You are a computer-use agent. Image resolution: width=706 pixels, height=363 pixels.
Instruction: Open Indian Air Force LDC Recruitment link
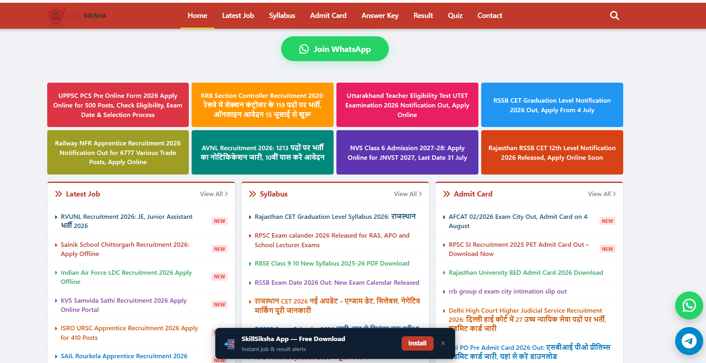click(126, 277)
